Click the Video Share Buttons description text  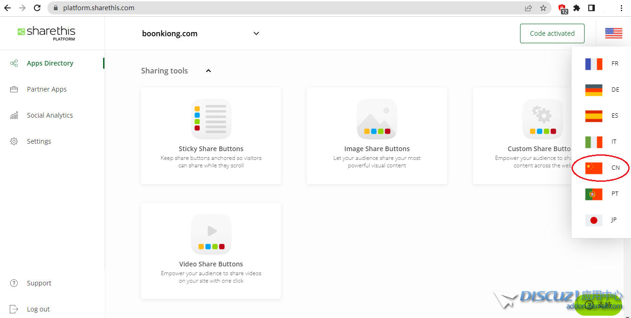(x=211, y=277)
